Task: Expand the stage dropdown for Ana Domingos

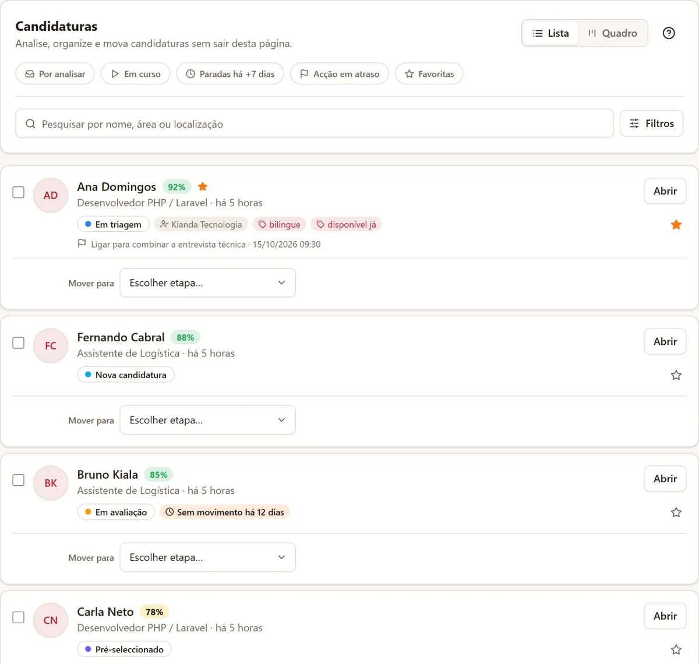Action: coord(207,282)
